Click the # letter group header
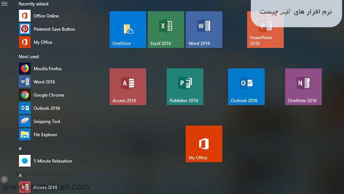Screen dimensions: 344x194 20,148
